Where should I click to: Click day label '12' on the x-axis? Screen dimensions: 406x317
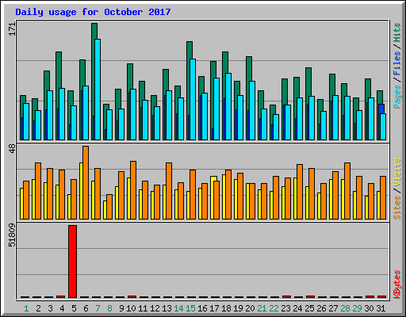click(155, 308)
